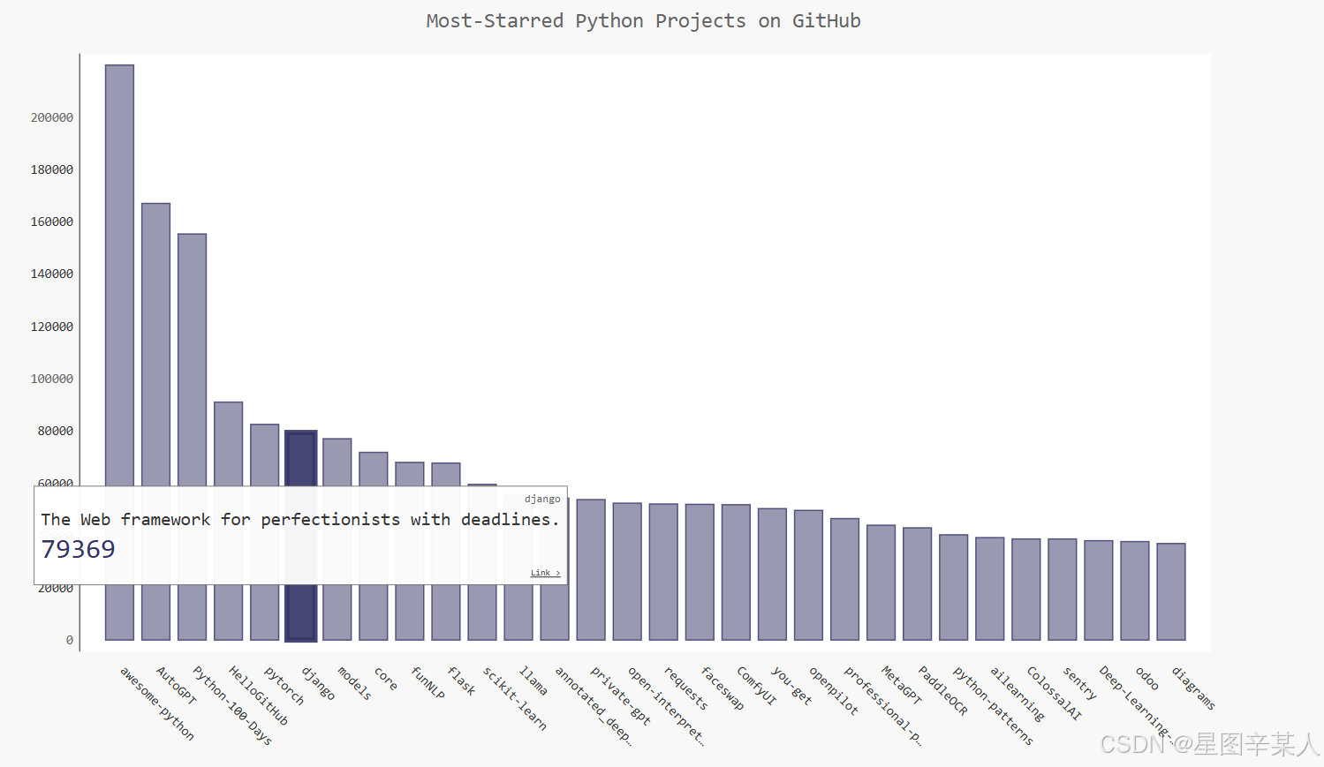Click the ailearning bar
The width and height of the screenshot is (1324, 767).
[x=989, y=589]
